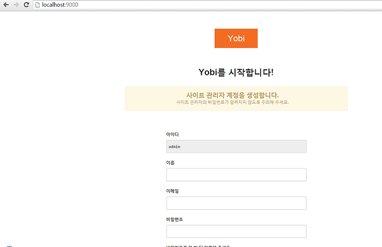
Task: Click the 이메일 email input field
Action: [x=236, y=203]
